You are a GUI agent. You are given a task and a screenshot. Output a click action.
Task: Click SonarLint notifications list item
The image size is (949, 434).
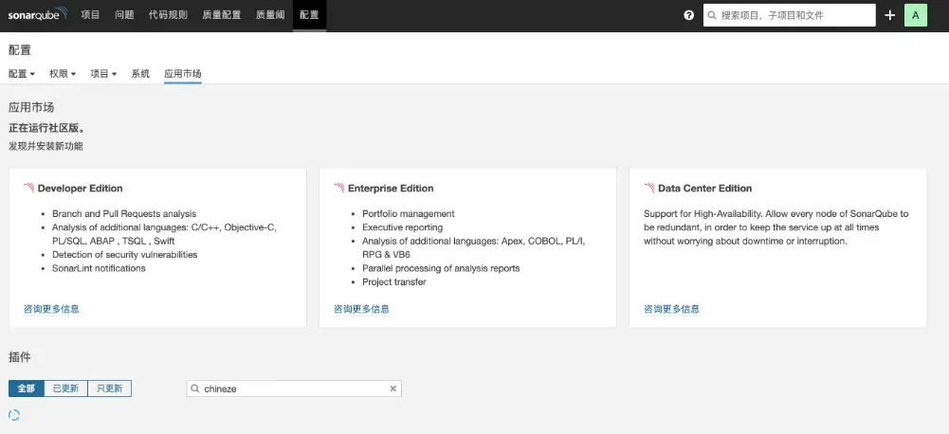(99, 268)
